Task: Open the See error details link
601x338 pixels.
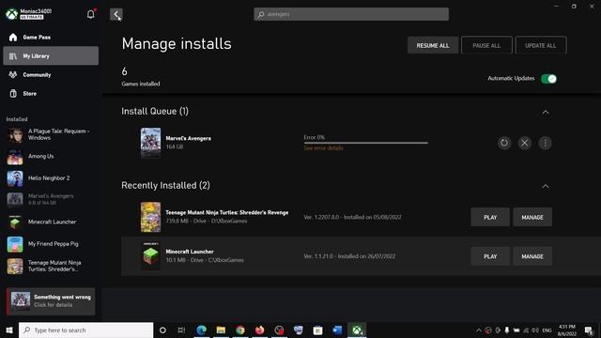Action: click(x=323, y=148)
